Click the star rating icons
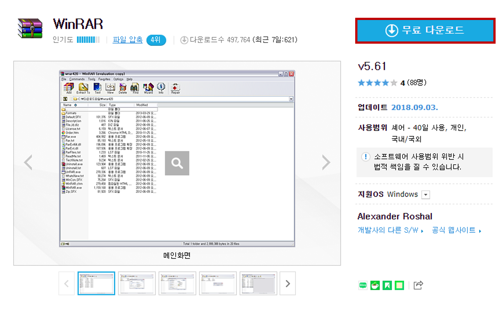Image resolution: width=503 pixels, height=312 pixels. click(378, 83)
